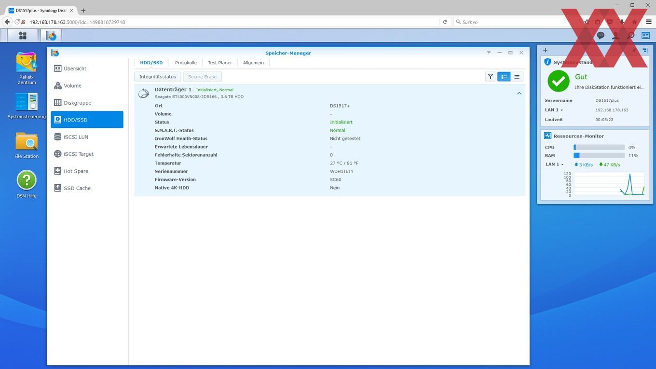Click the Speicher-Manager title bar app icon
This screenshot has width=656, height=369.
pos(55,53)
